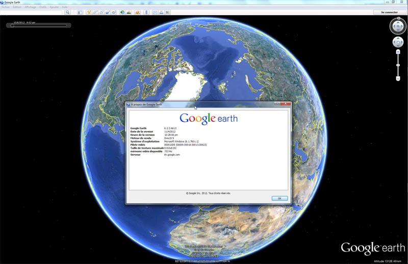Click the move up arrow on the pan joystick
Viewport: 408px width, 264px height.
point(398,39)
